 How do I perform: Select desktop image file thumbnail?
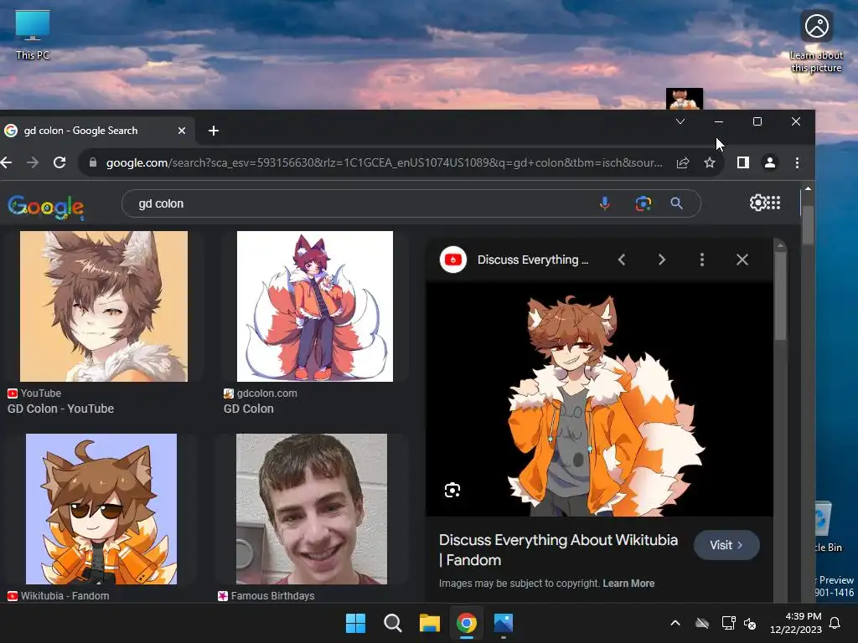pos(684,99)
